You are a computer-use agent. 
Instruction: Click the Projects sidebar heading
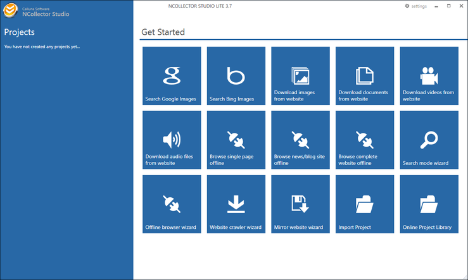(20, 32)
